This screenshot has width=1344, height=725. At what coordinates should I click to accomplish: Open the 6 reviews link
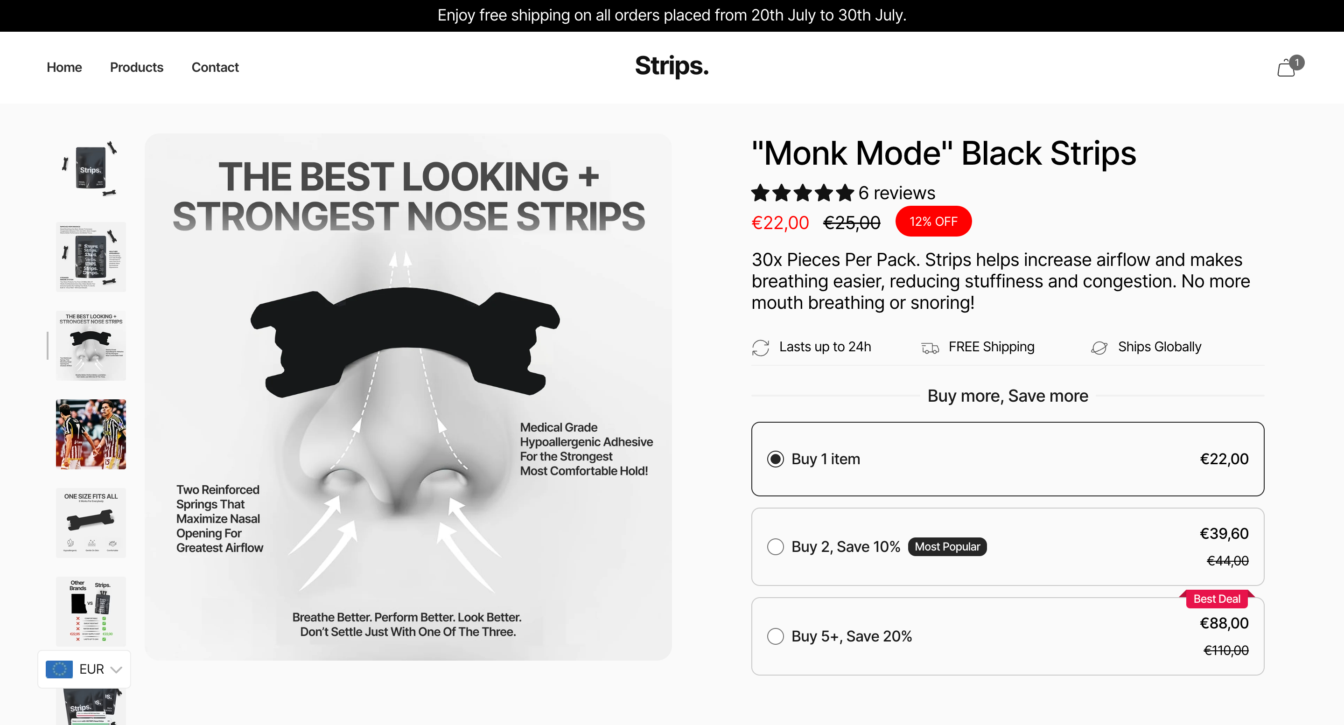(x=897, y=194)
